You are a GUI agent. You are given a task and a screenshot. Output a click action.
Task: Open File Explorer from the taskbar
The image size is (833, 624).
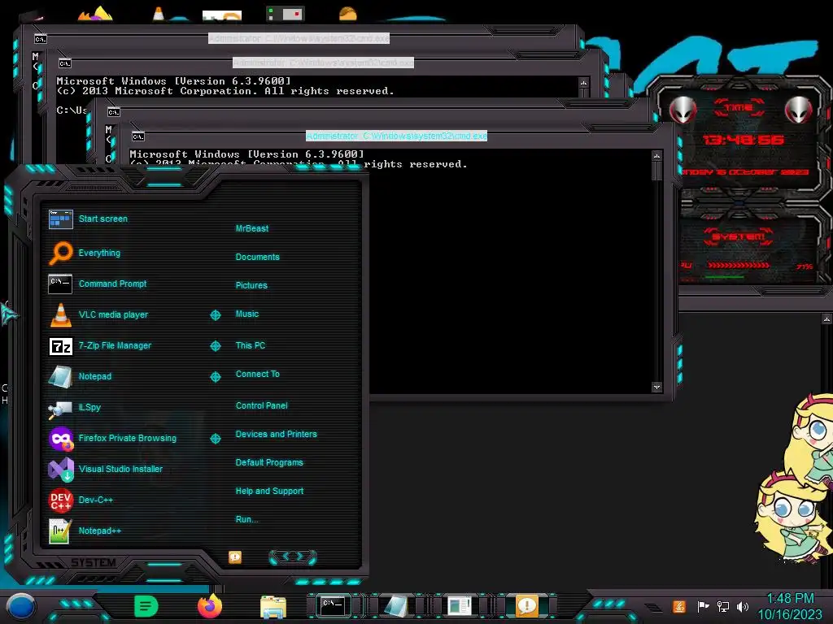pos(273,606)
